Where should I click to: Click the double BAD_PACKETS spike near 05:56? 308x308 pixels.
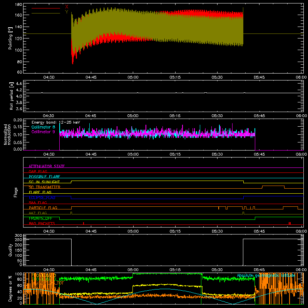click(x=290, y=223)
